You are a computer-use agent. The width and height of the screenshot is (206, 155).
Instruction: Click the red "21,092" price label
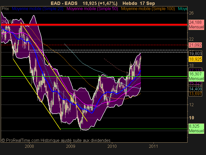(195, 45)
